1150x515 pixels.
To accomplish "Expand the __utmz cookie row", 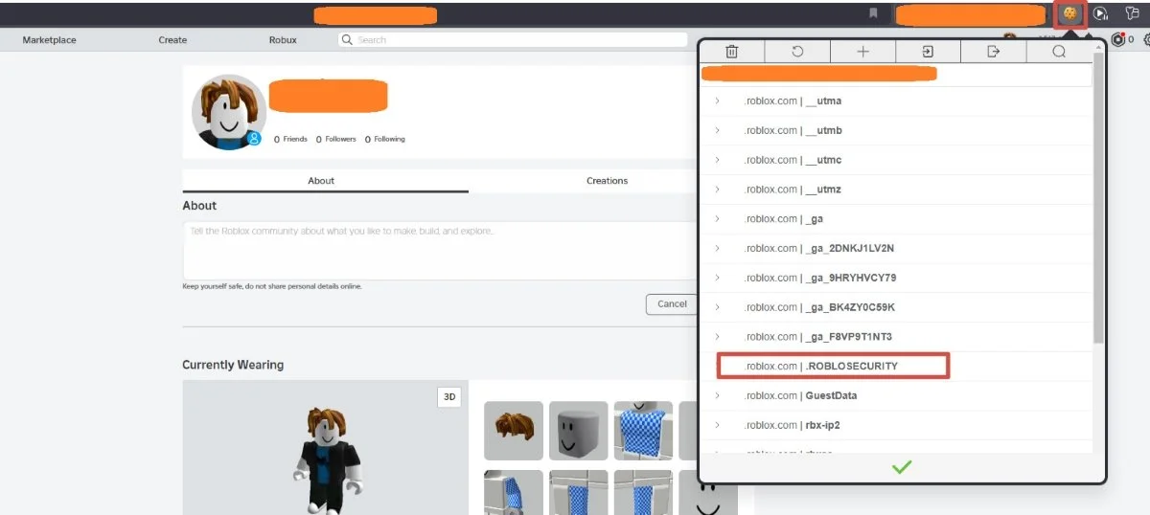I will point(717,190).
